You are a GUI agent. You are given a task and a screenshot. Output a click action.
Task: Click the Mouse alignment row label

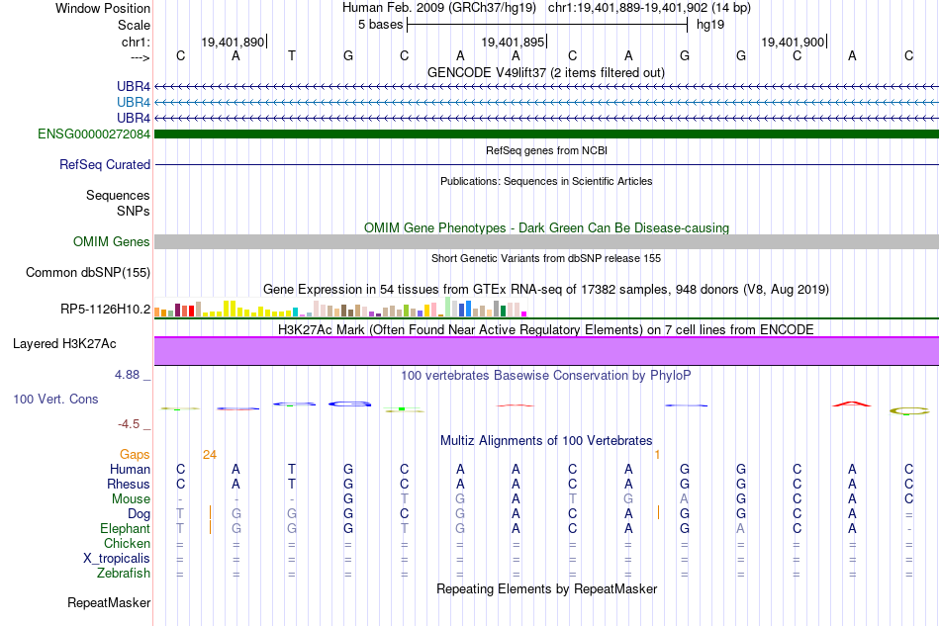(131, 499)
